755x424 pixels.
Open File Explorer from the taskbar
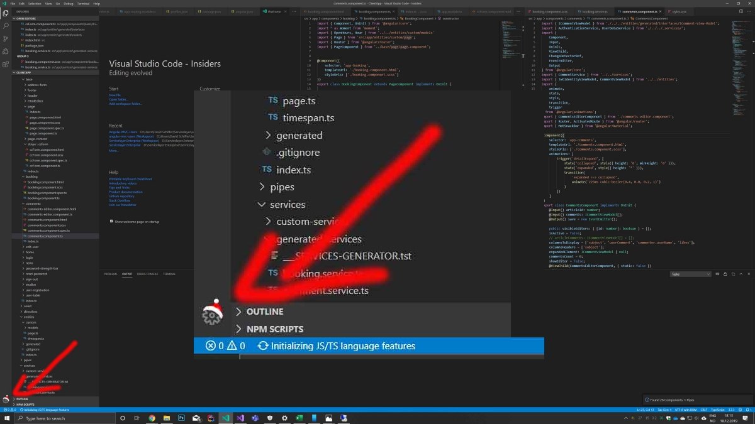coord(167,418)
